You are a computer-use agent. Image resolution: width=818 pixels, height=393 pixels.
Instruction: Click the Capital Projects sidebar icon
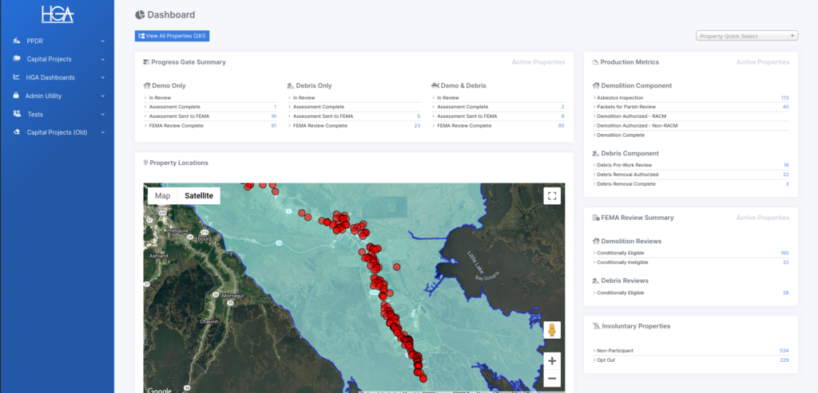click(17, 59)
